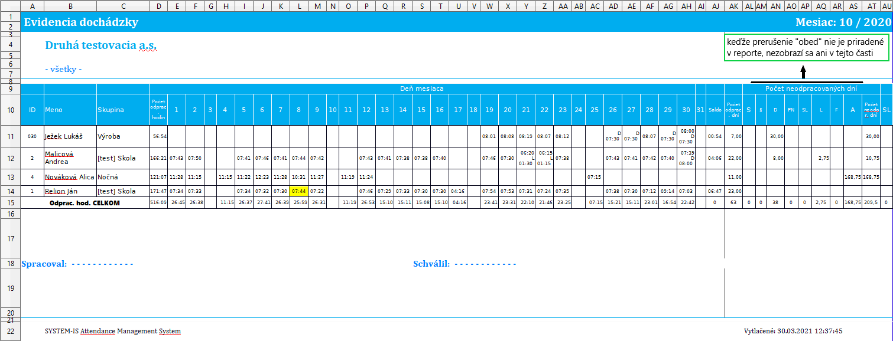Click the 'SYSTEM-IS Attendance Management System' footer text
Viewport: 893px width, 341px height.
(x=113, y=331)
